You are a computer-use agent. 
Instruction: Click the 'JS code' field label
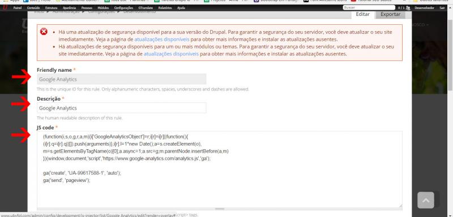45,127
